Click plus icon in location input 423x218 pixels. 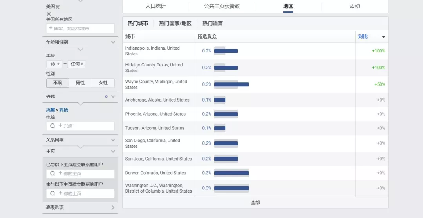tap(51, 28)
